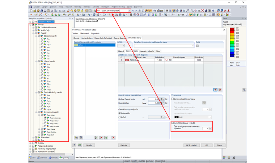
Task: Click the Save (floppy disk) toolbar icon
Action: click(45, 11)
